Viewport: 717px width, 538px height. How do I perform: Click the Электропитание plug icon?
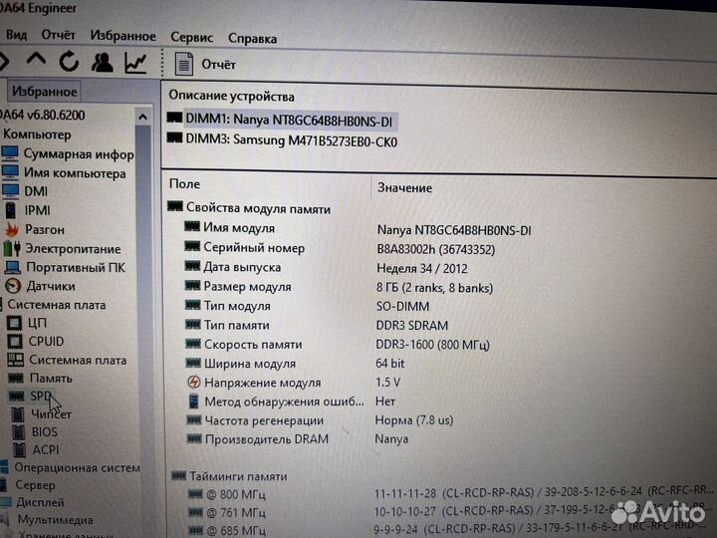point(12,248)
